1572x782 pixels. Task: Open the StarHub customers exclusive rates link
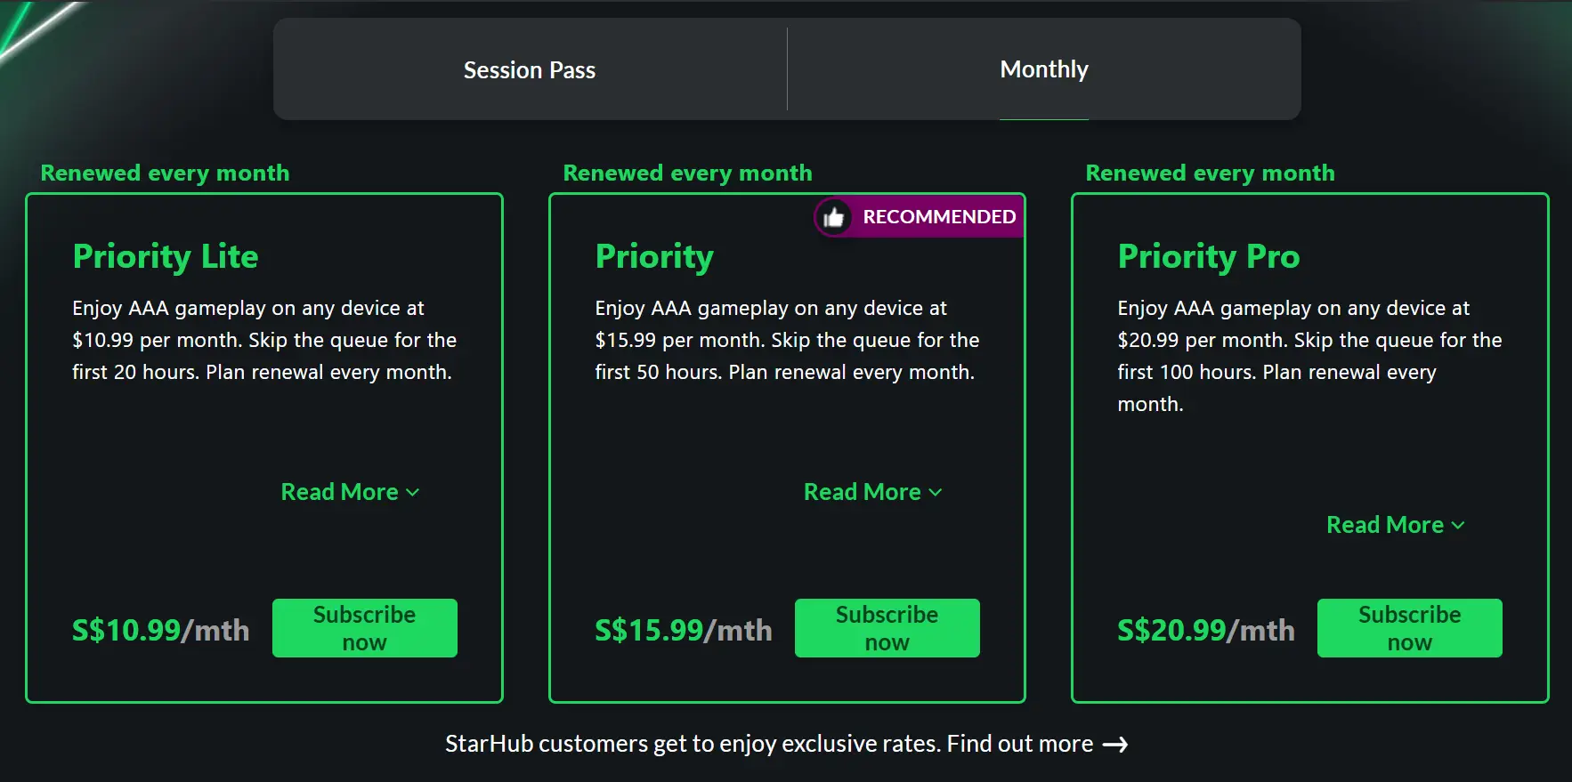coord(768,744)
